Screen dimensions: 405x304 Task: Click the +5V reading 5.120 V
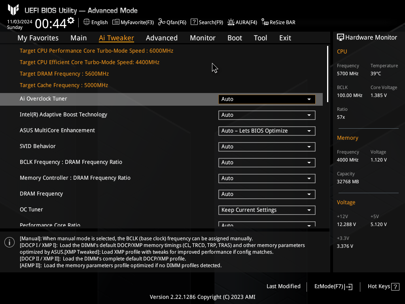[379, 224]
